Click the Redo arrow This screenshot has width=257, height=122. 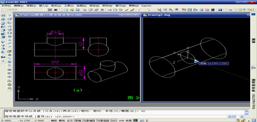pos(148,10)
